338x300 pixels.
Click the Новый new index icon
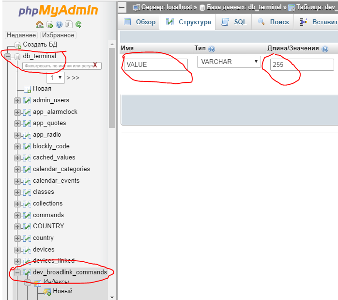click(x=47, y=292)
